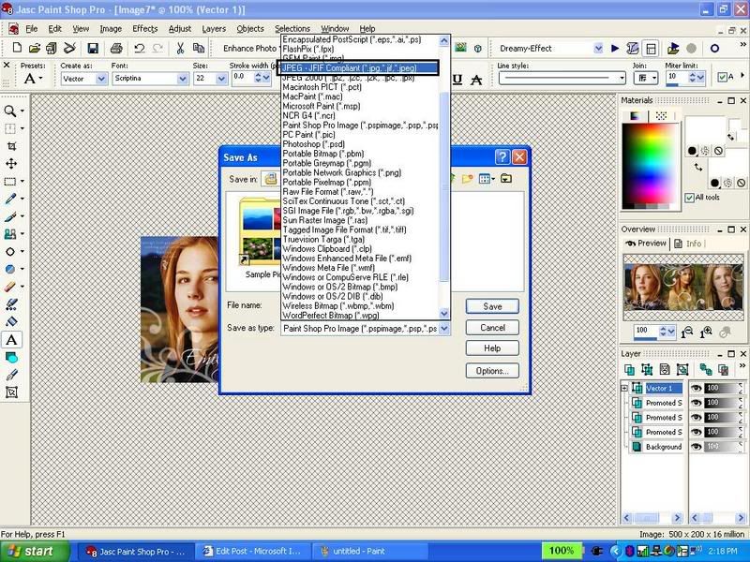Select the Zoom magnifier tool
The width and height of the screenshot is (750, 562).
pos(9,111)
